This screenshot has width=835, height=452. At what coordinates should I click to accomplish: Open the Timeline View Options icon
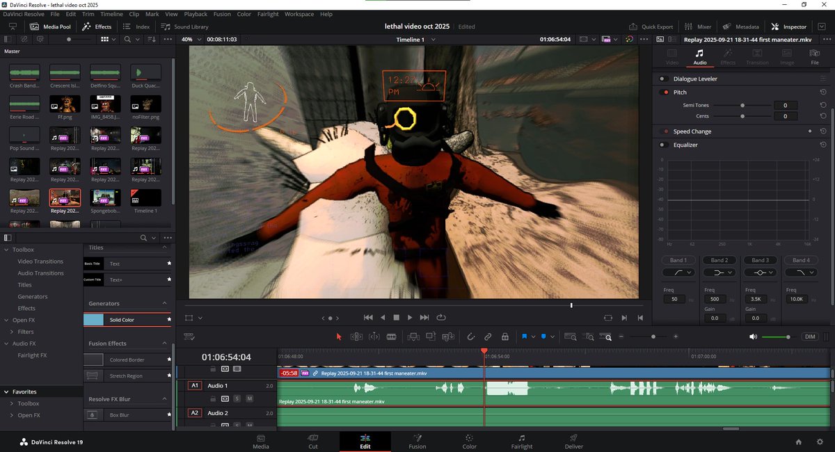click(189, 337)
